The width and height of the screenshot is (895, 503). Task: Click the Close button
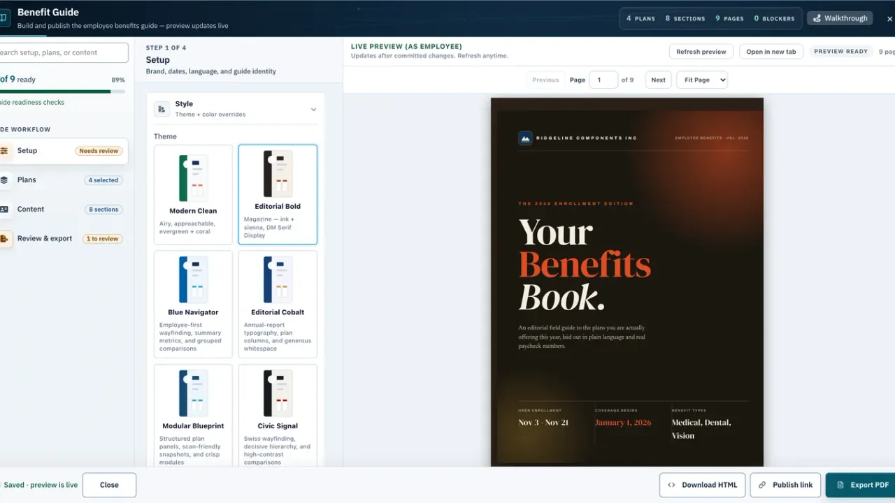click(x=109, y=485)
